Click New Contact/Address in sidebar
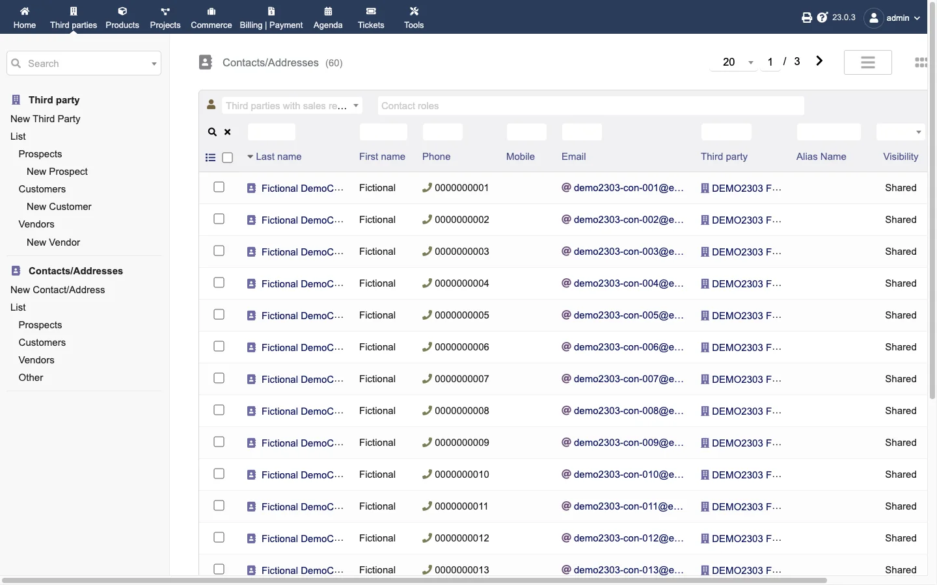This screenshot has width=937, height=585. coord(58,290)
